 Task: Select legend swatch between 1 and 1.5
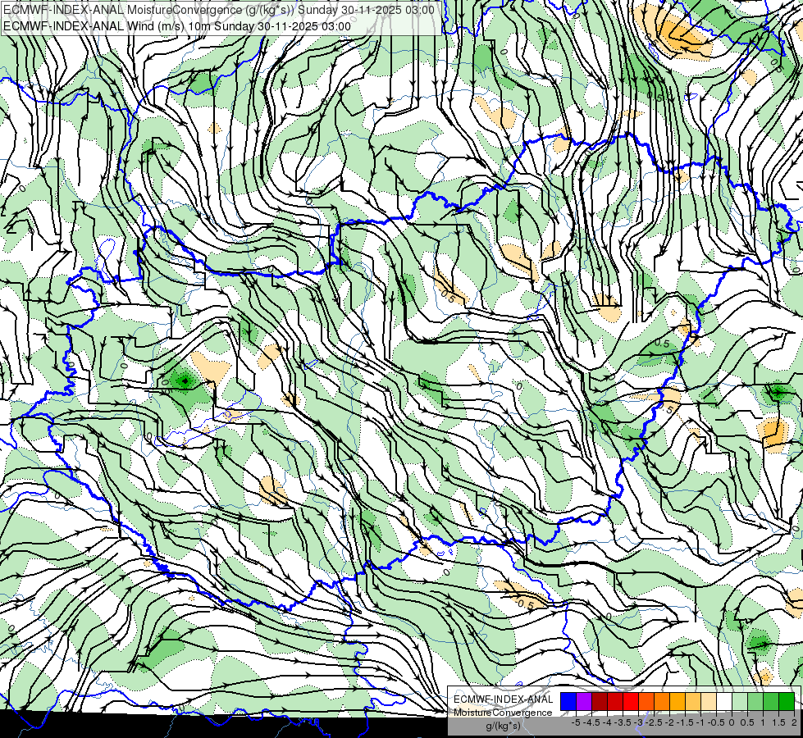771,701
